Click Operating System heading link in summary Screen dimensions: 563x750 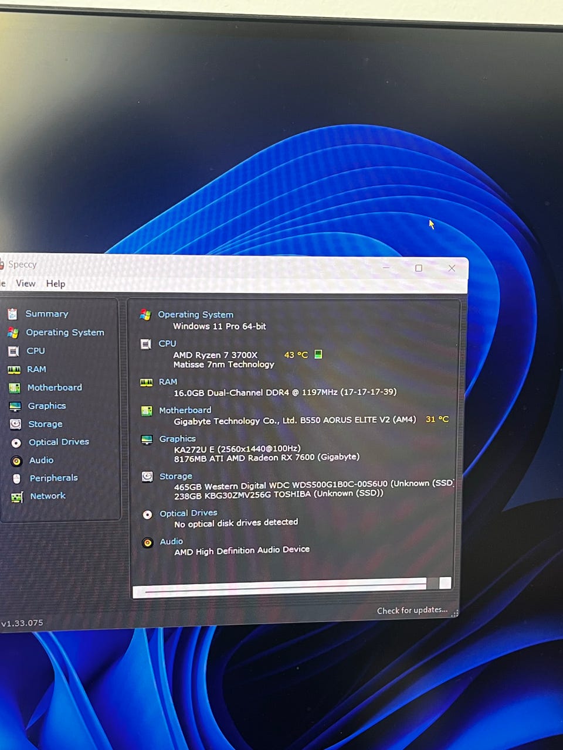[x=195, y=314]
